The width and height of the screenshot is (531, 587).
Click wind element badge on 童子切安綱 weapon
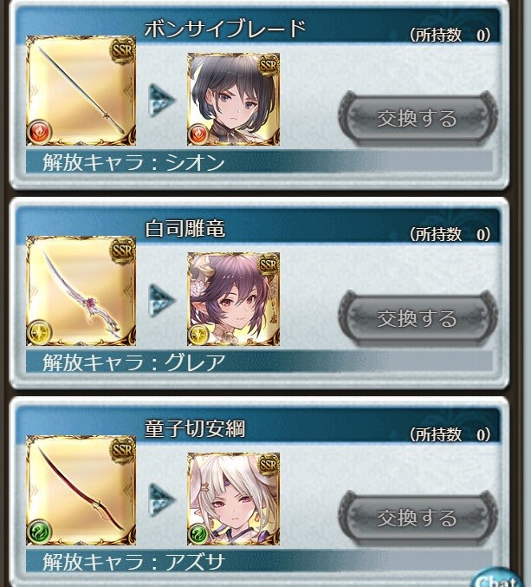pos(39,532)
